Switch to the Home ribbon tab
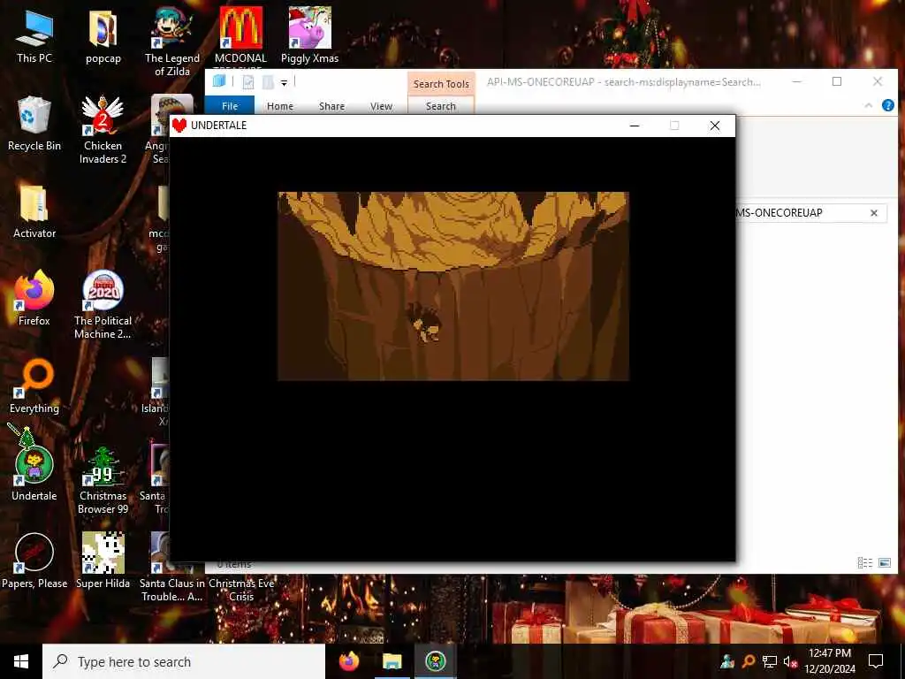Image resolution: width=905 pixels, height=679 pixels. click(x=280, y=106)
